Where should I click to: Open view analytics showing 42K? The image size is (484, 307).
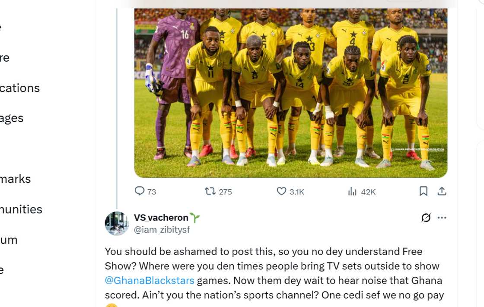click(x=353, y=191)
